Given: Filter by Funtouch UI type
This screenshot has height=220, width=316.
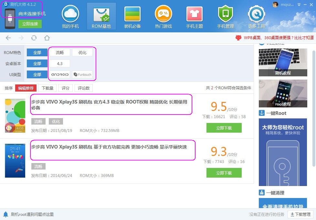Looking at the screenshot, I should tap(82, 74).
